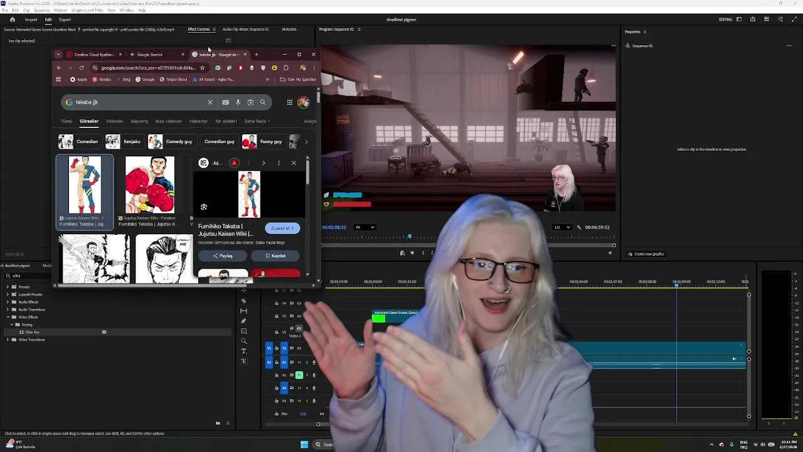The height and width of the screenshot is (452, 803).
Task: Click Google voice search microphone
Action: 238,102
